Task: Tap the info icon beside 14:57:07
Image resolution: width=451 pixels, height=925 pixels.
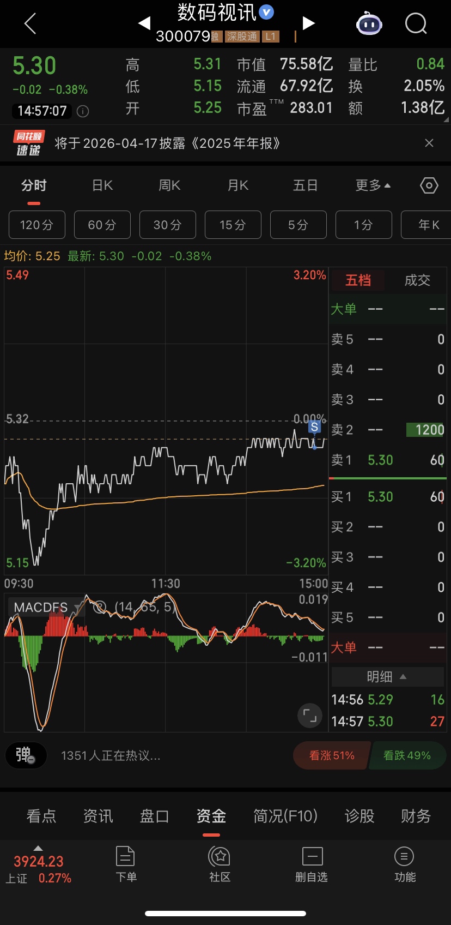Action: (83, 111)
